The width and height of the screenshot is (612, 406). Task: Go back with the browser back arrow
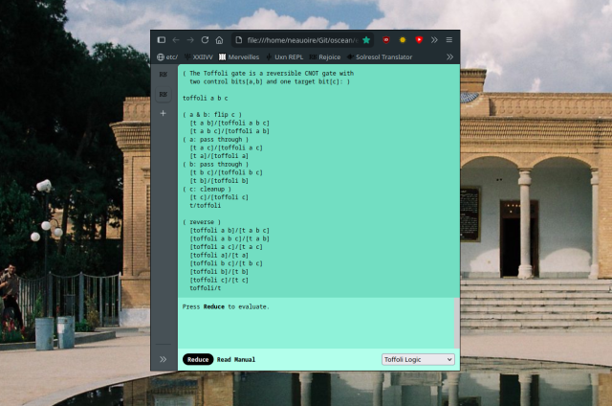click(176, 40)
